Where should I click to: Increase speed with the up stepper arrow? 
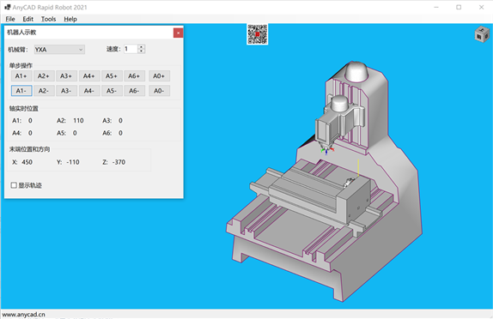pyautogui.click(x=141, y=47)
